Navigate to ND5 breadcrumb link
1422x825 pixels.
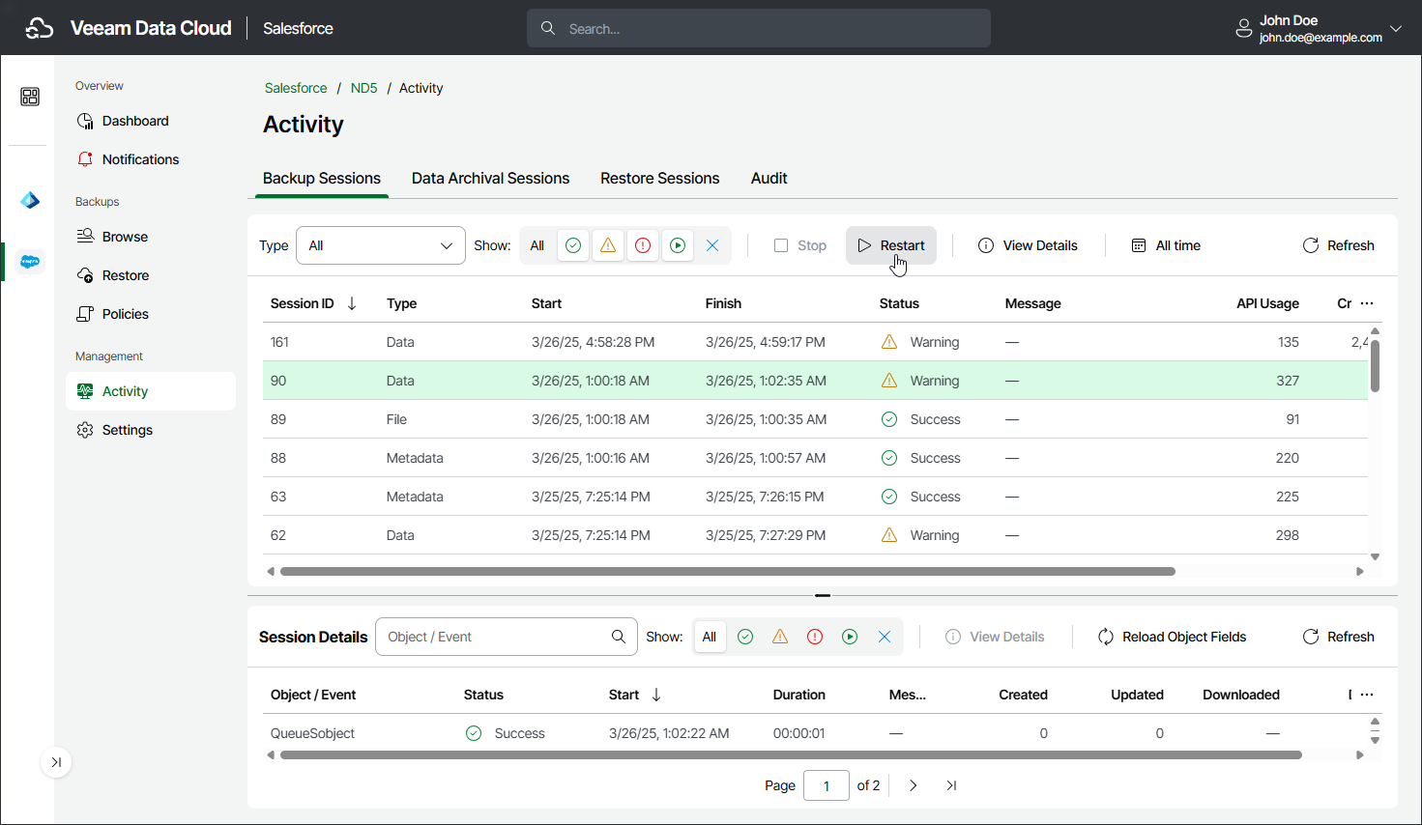click(x=363, y=88)
